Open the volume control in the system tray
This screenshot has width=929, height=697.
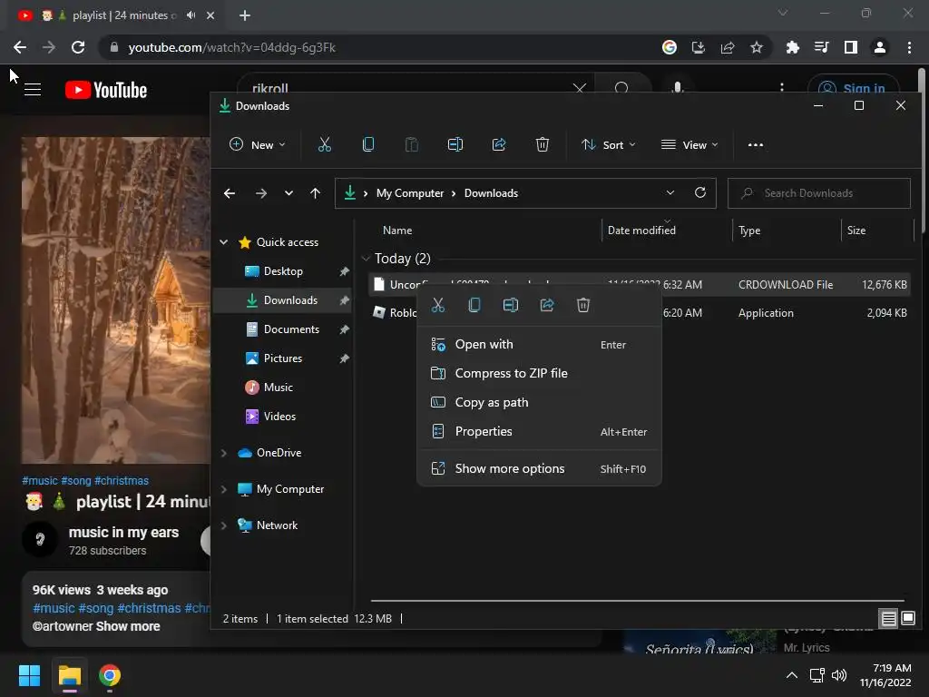point(839,675)
